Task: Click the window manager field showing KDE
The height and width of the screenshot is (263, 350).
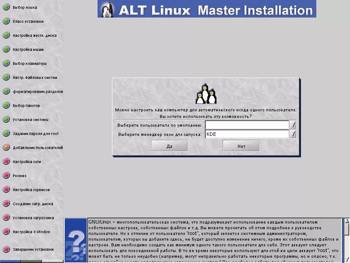Action: [x=247, y=134]
